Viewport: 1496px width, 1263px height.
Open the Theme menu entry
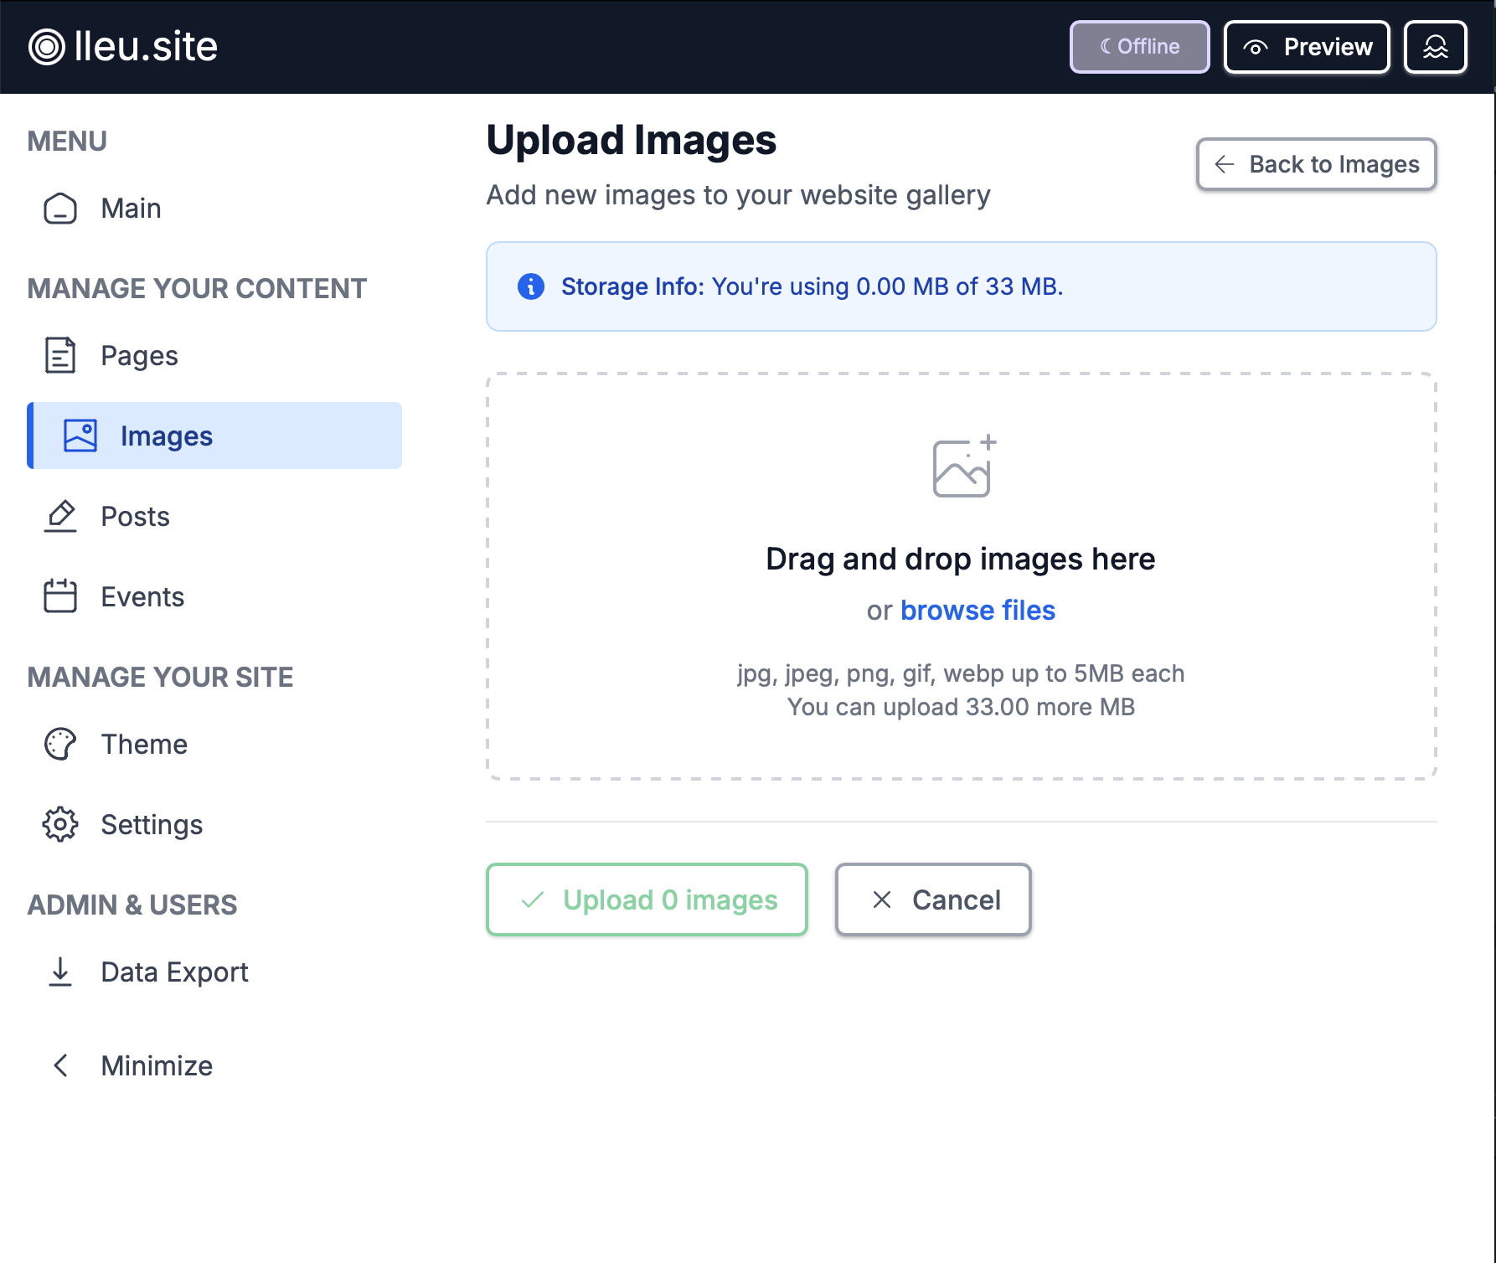point(144,745)
